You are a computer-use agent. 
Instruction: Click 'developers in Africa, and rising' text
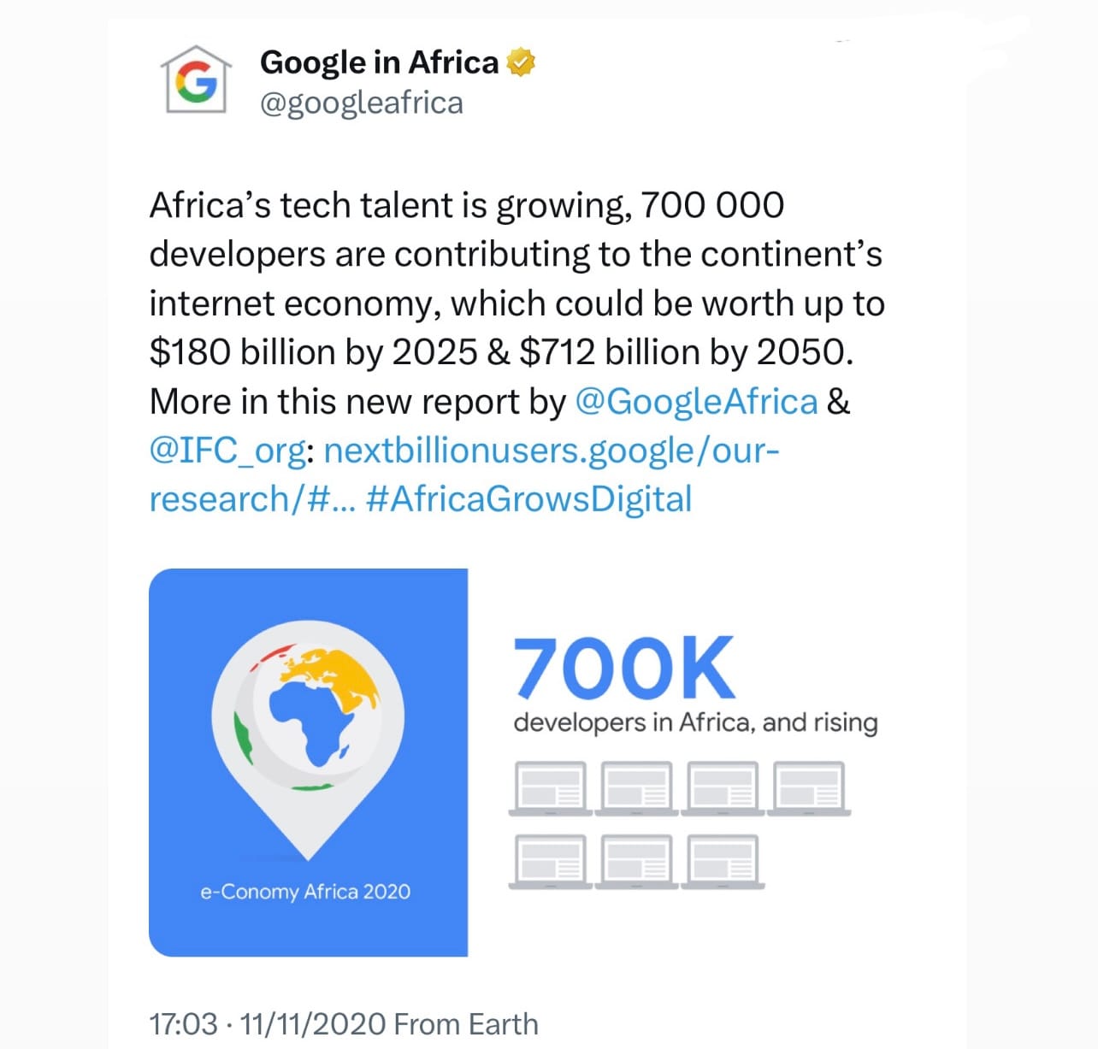point(695,723)
